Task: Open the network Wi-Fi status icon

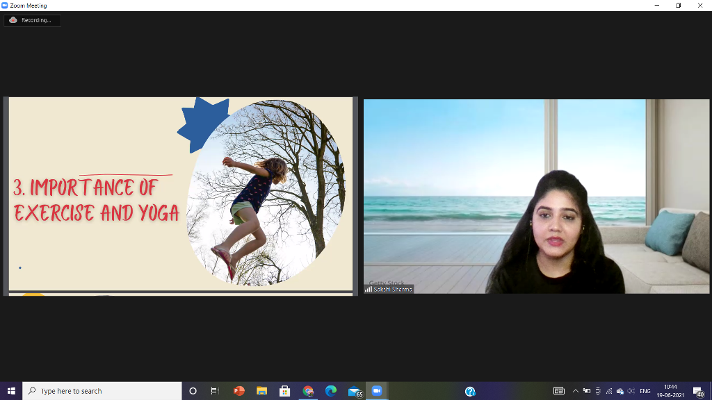Action: pos(609,391)
